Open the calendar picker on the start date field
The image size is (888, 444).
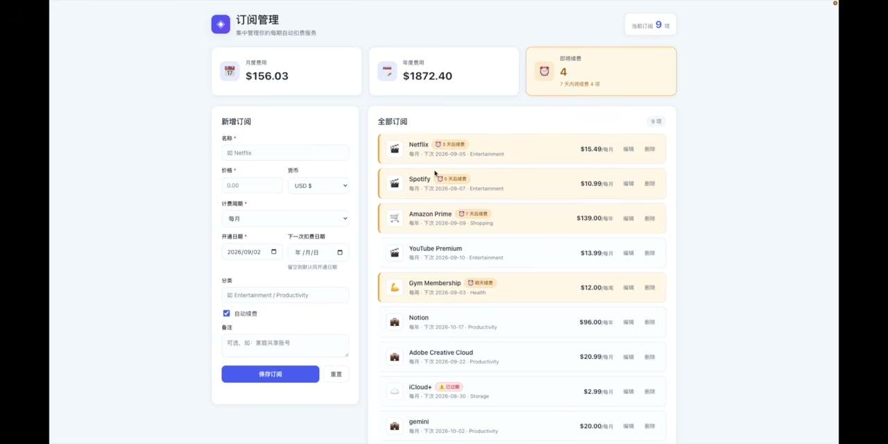point(273,252)
